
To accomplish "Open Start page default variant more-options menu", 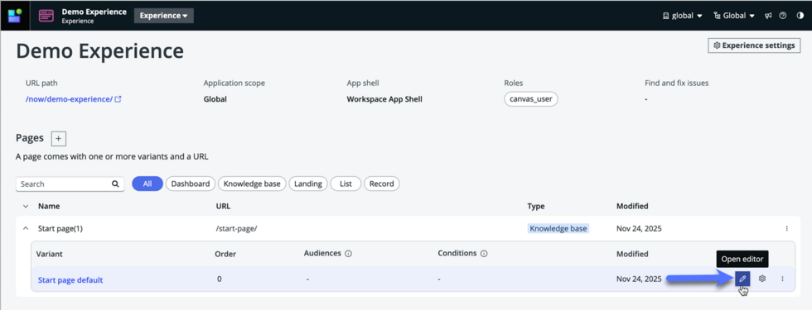I will tap(782, 279).
